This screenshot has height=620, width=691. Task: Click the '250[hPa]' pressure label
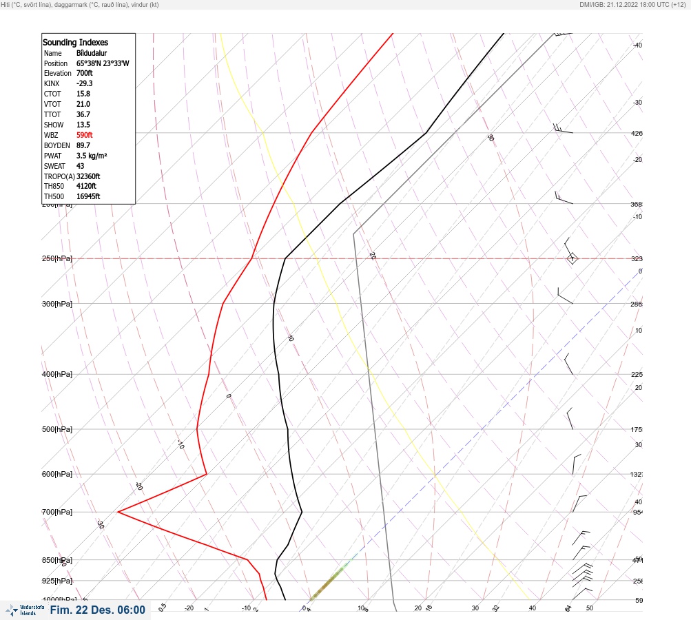57,258
